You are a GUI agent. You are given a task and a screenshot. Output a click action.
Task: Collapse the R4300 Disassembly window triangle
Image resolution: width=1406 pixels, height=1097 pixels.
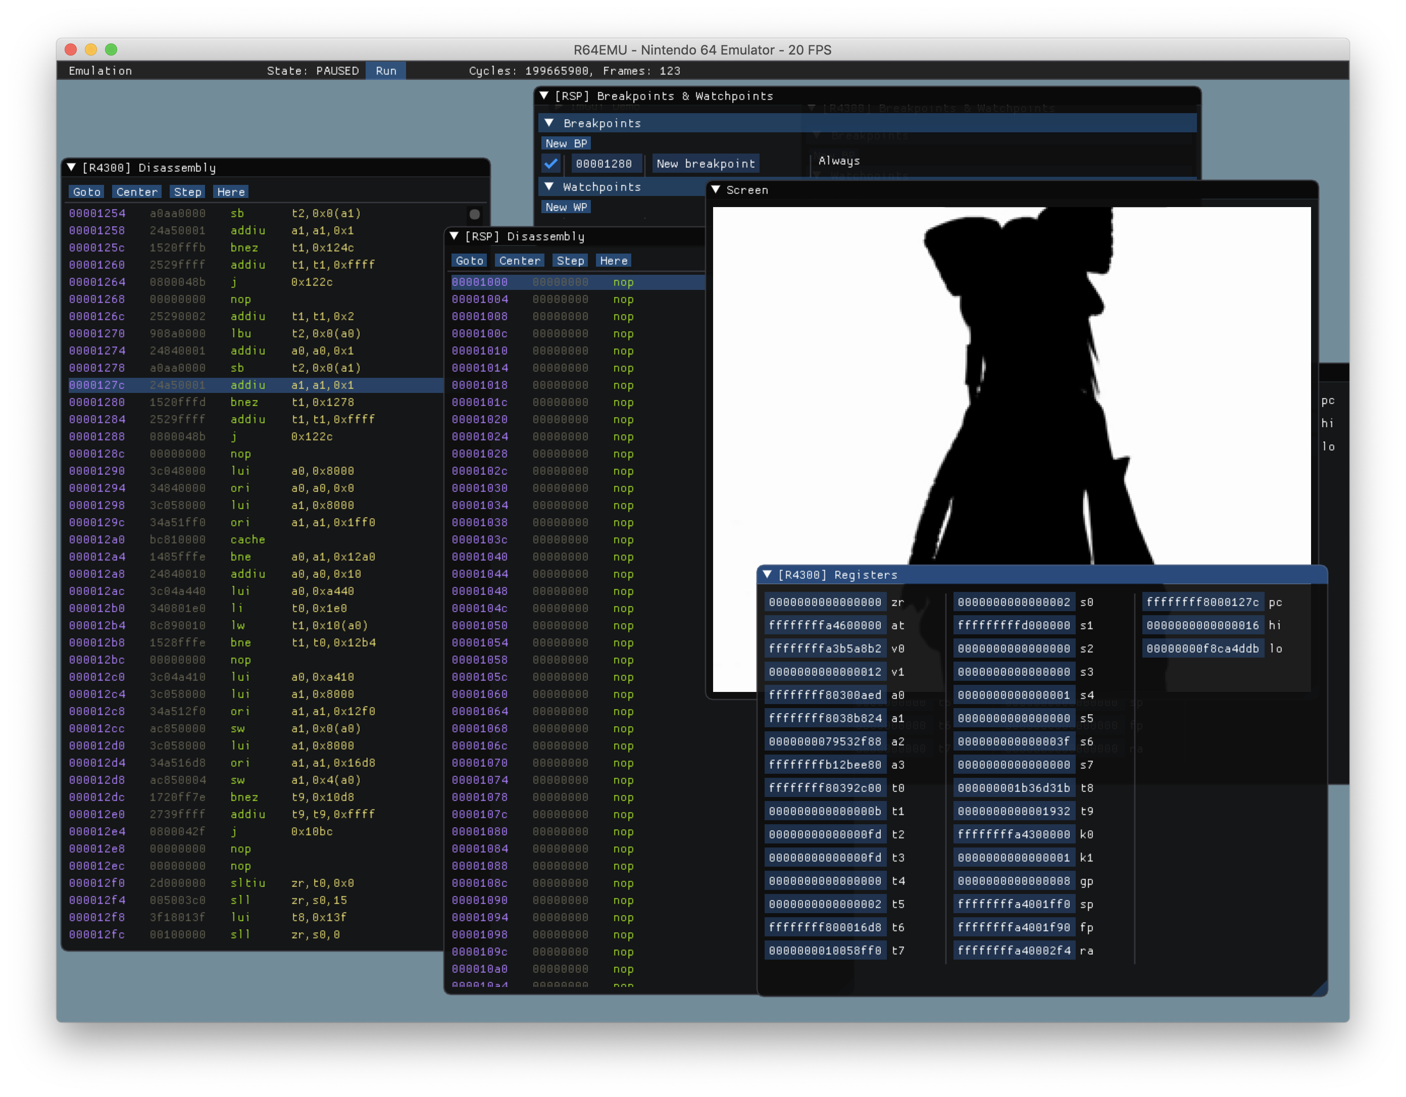[71, 167]
